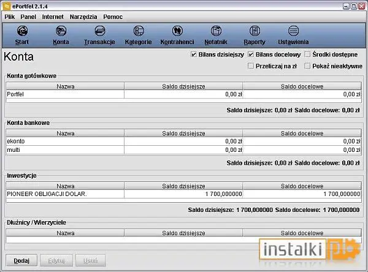Click the multi Saldo dzisiejsze cell

(x=183, y=150)
